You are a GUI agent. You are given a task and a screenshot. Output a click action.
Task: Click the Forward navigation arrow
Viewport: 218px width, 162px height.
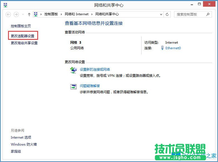(x=16, y=14)
